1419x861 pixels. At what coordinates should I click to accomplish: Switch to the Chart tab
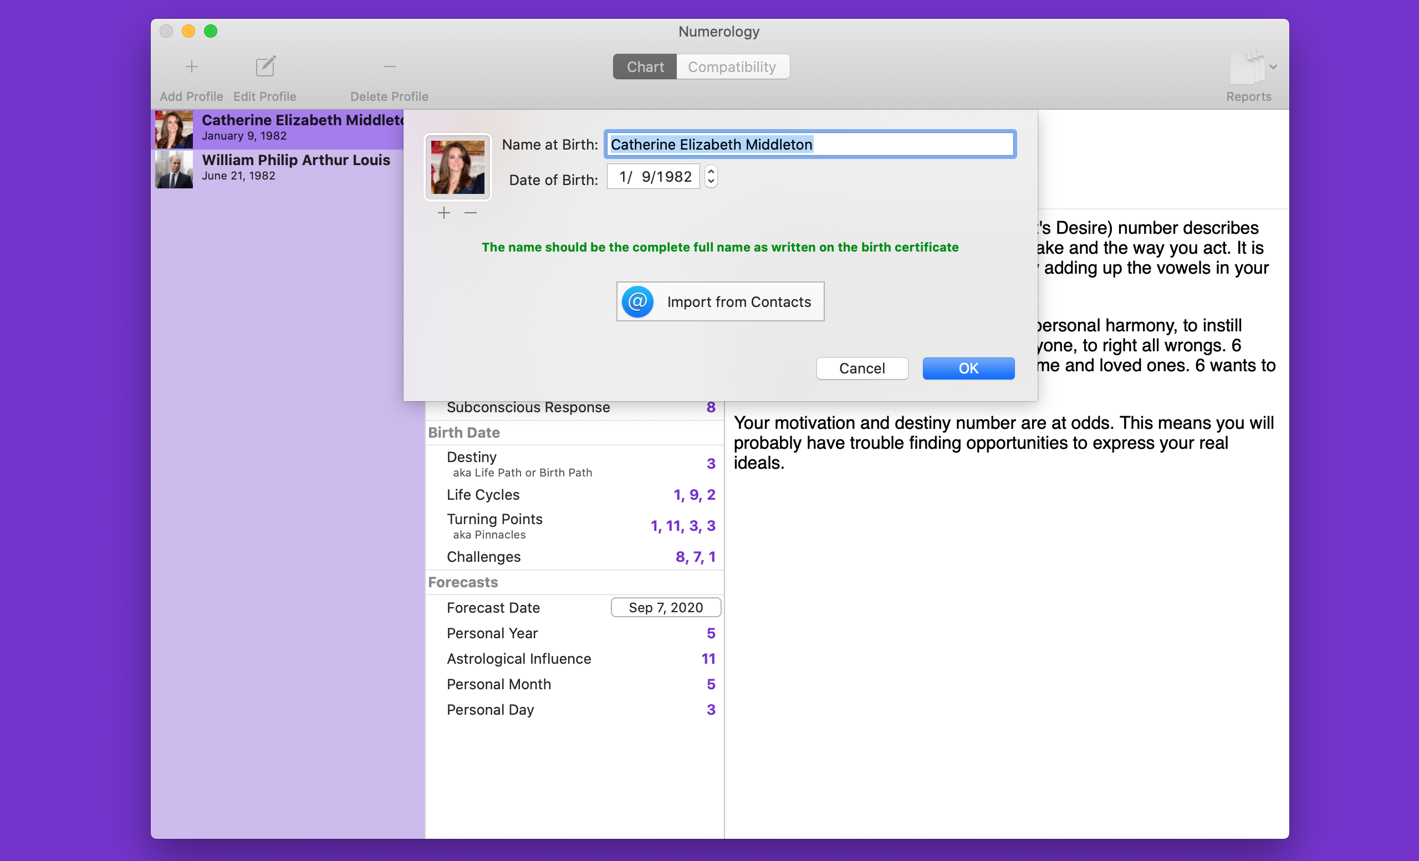[x=645, y=66]
